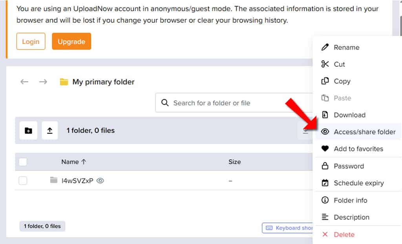The width and height of the screenshot is (402, 244).
Task: Click the Login button
Action: point(31,41)
